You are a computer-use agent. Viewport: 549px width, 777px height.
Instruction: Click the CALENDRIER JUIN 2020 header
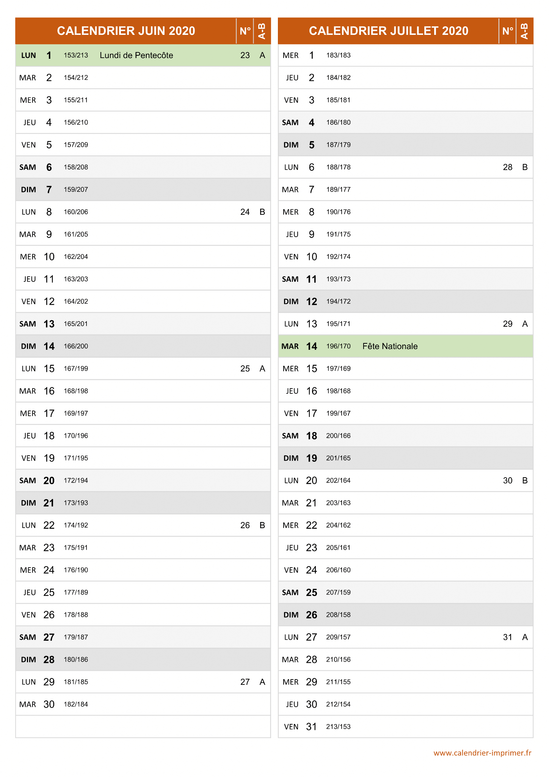coord(126,31)
